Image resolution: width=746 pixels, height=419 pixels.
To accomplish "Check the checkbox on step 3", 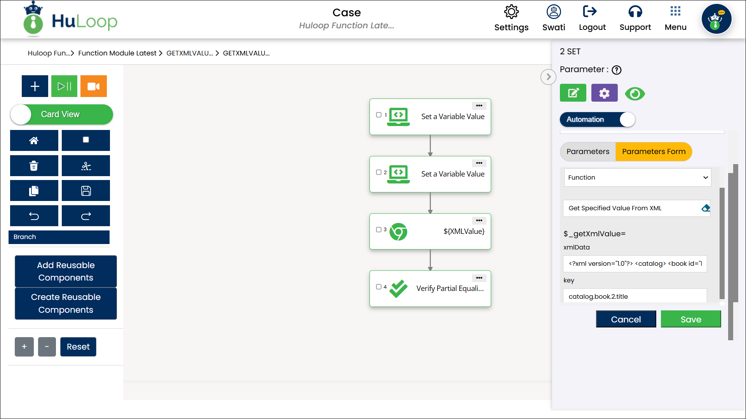I will 378,230.
